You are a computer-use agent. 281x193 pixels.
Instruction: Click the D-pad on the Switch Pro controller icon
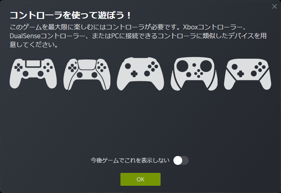(241, 74)
